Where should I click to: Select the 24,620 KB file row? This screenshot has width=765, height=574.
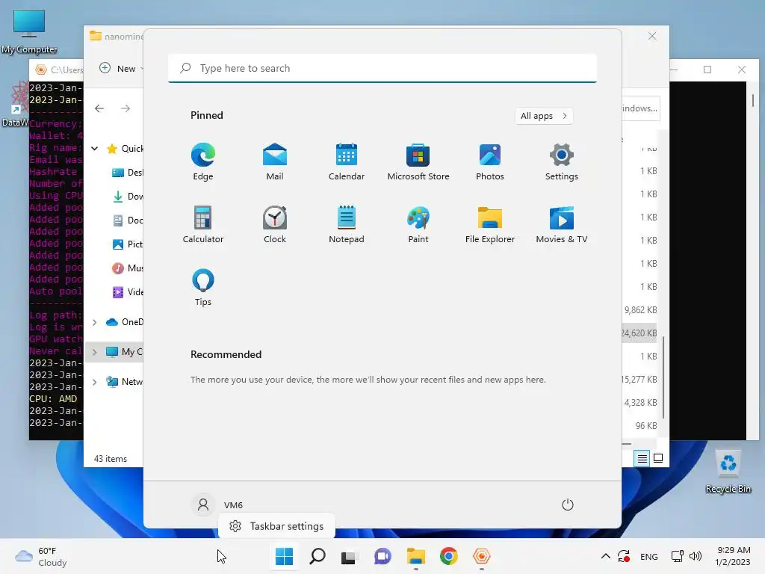click(x=639, y=333)
